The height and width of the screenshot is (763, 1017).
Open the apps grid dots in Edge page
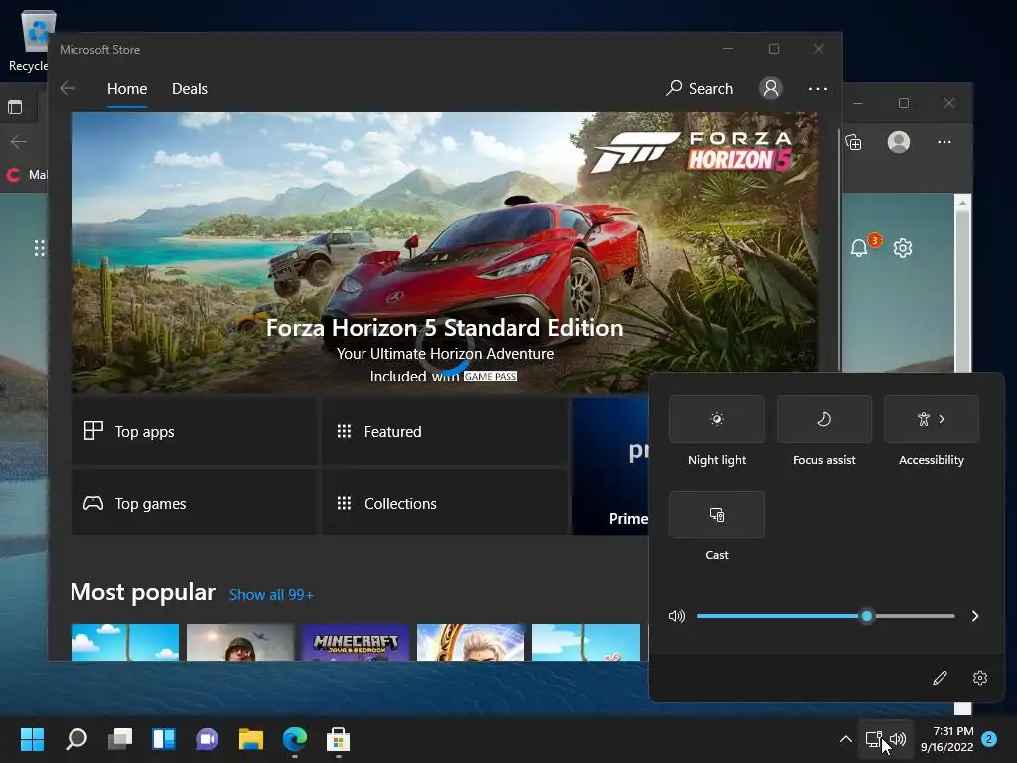pos(39,247)
